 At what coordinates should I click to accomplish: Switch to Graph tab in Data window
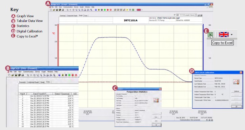(42, 82)
